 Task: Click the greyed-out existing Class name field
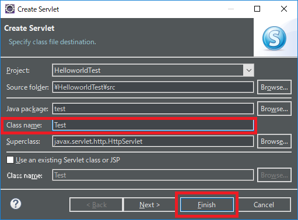153,175
